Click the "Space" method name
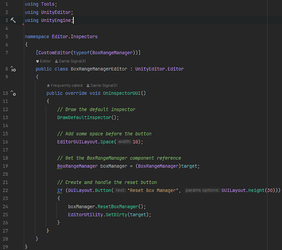 (x=107, y=142)
